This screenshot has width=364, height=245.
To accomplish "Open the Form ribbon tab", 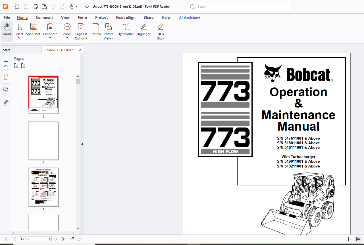I will pos(82,17).
